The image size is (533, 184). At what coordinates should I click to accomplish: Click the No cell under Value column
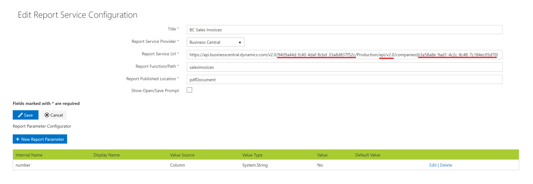(x=320, y=165)
